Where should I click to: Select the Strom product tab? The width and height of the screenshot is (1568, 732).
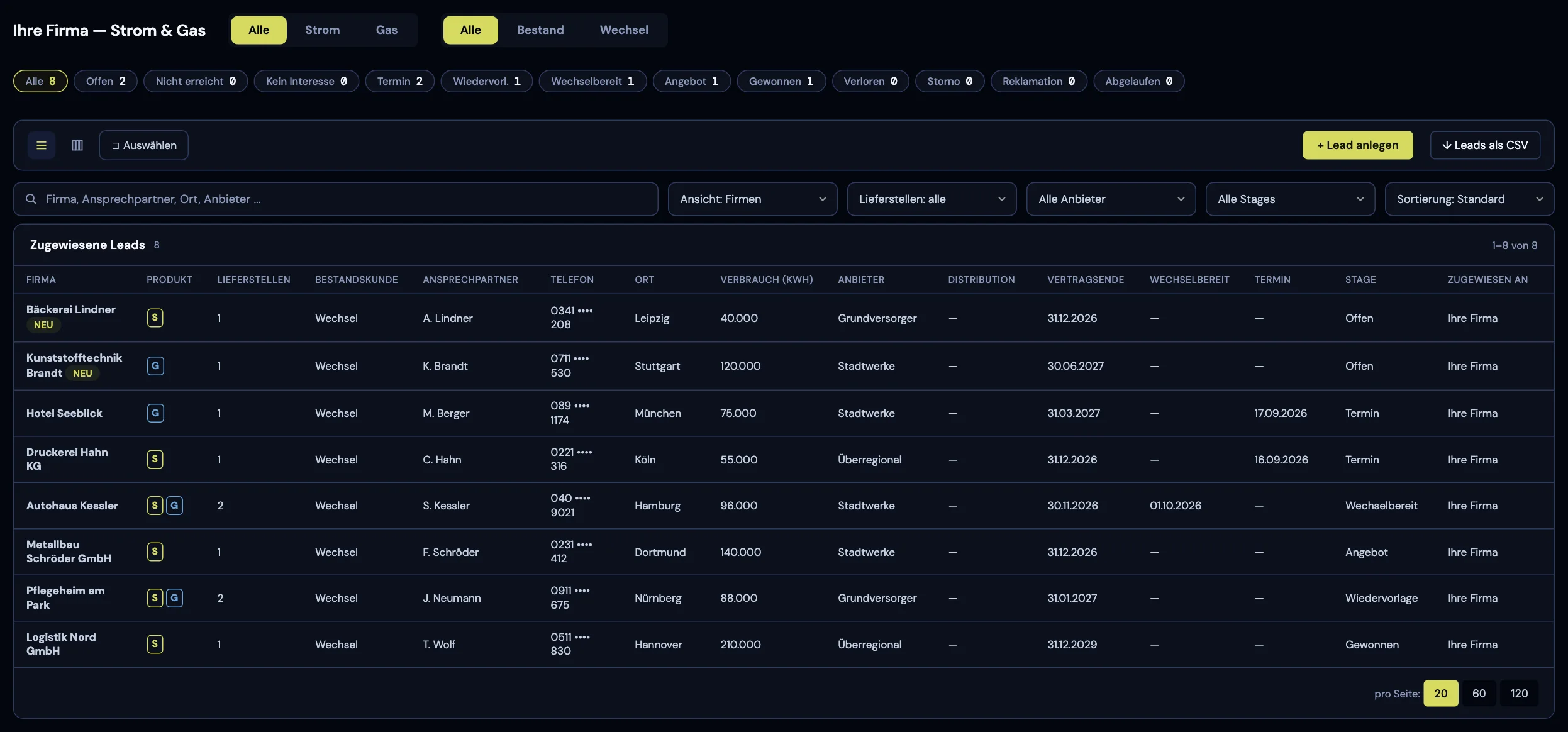[x=322, y=30]
